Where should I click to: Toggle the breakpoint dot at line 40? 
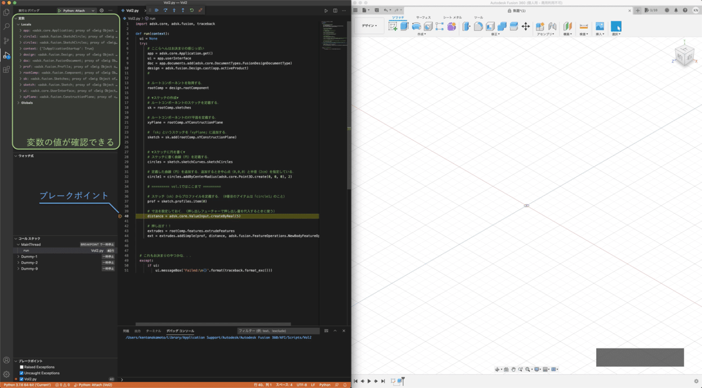pyautogui.click(x=119, y=216)
